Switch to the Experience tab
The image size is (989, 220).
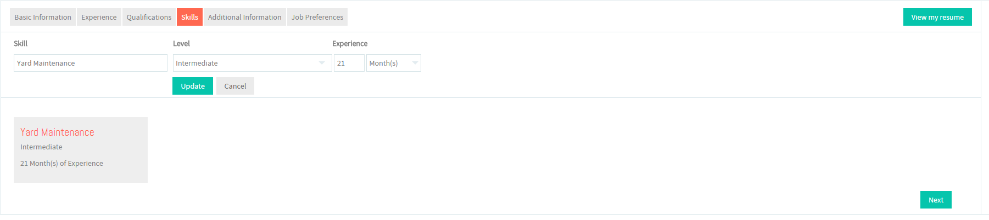click(x=99, y=17)
